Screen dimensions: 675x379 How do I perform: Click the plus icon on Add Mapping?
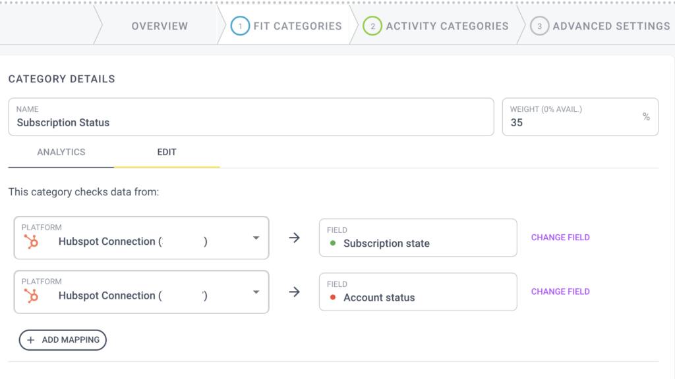click(x=30, y=340)
